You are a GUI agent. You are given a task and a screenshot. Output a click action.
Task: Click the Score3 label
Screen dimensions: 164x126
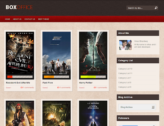(x=82, y=88)
